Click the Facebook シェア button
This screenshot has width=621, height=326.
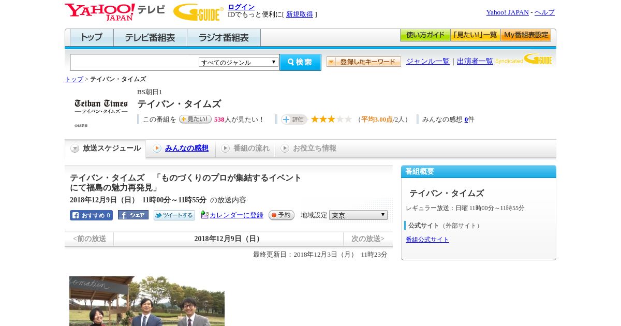(x=133, y=215)
